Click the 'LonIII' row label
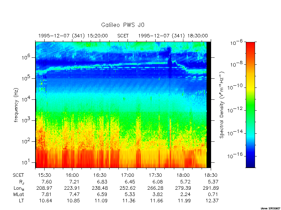The height and width of the screenshot is (210, 281). 19,188
